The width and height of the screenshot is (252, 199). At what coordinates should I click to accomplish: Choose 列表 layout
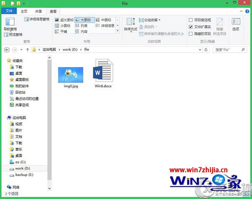tap(81, 26)
